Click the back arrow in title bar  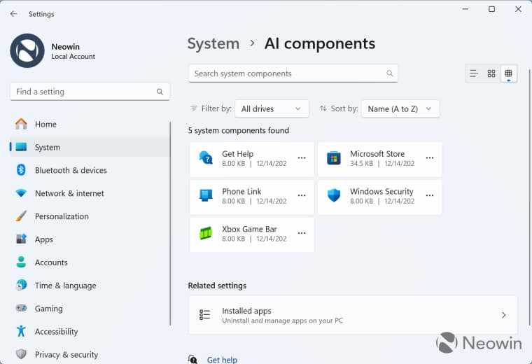pyautogui.click(x=14, y=14)
